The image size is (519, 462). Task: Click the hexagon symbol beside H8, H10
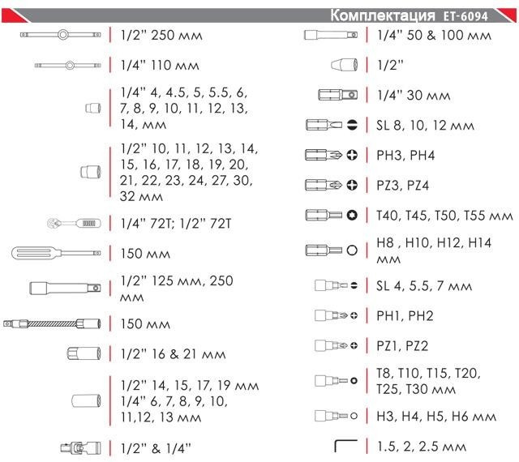(351, 250)
